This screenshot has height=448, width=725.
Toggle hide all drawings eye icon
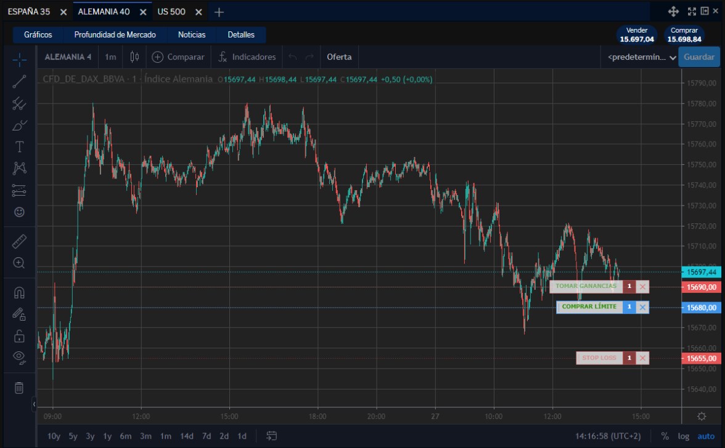coord(19,357)
